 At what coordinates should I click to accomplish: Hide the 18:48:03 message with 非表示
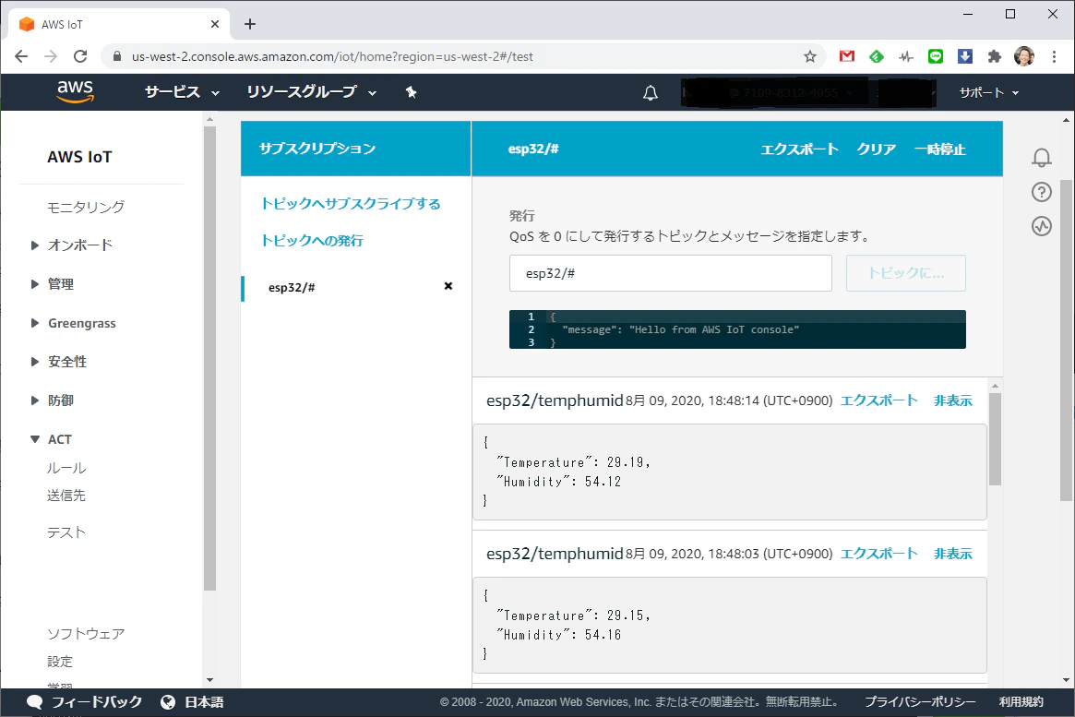pos(953,553)
